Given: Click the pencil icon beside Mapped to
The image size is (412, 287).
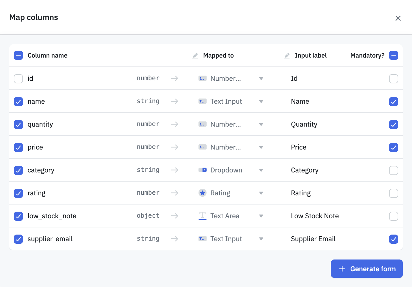Looking at the screenshot, I should pyautogui.click(x=195, y=56).
